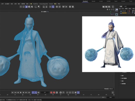Open the Greyscalegorilla menu
Screen dimensions: 135x101
pos(44,4)
